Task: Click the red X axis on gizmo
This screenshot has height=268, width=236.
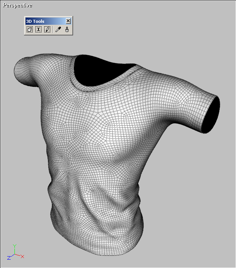Action: (x=22, y=257)
